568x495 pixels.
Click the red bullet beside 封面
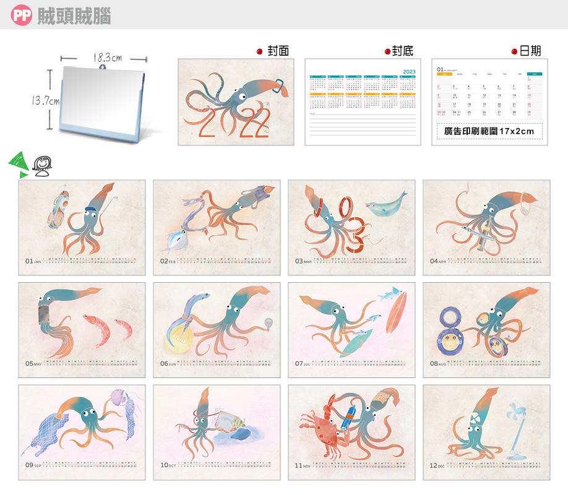pos(260,52)
